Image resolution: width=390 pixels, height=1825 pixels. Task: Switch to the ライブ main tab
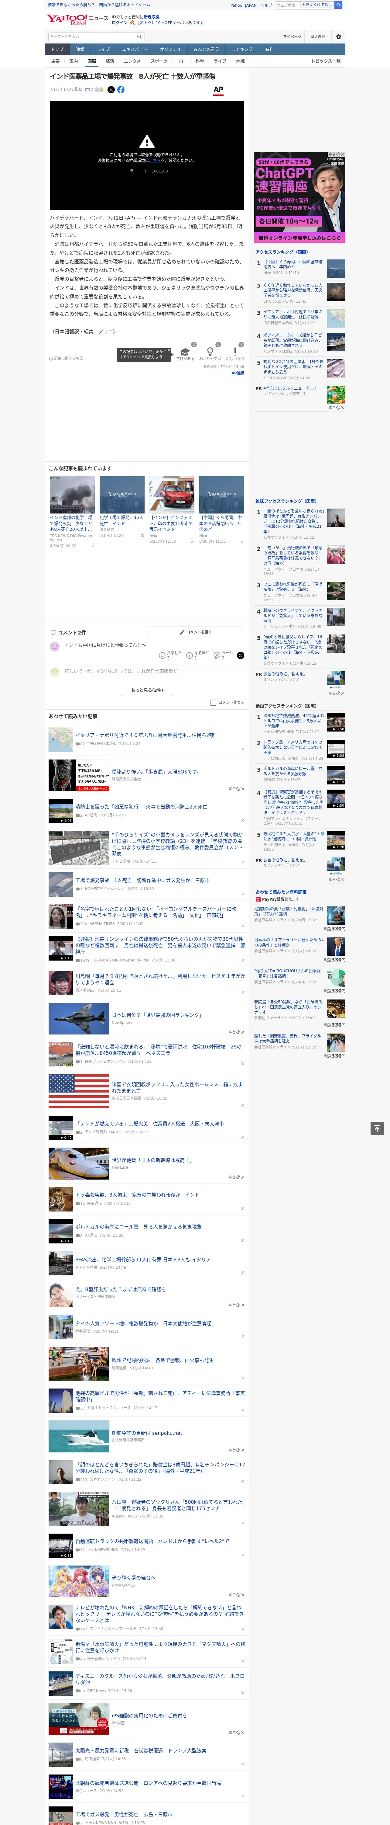[103, 50]
